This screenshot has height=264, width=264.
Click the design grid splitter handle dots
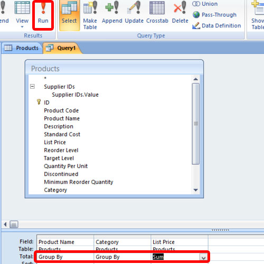[220, 230]
